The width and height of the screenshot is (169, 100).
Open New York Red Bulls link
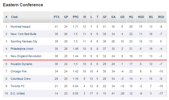(x=23, y=34)
